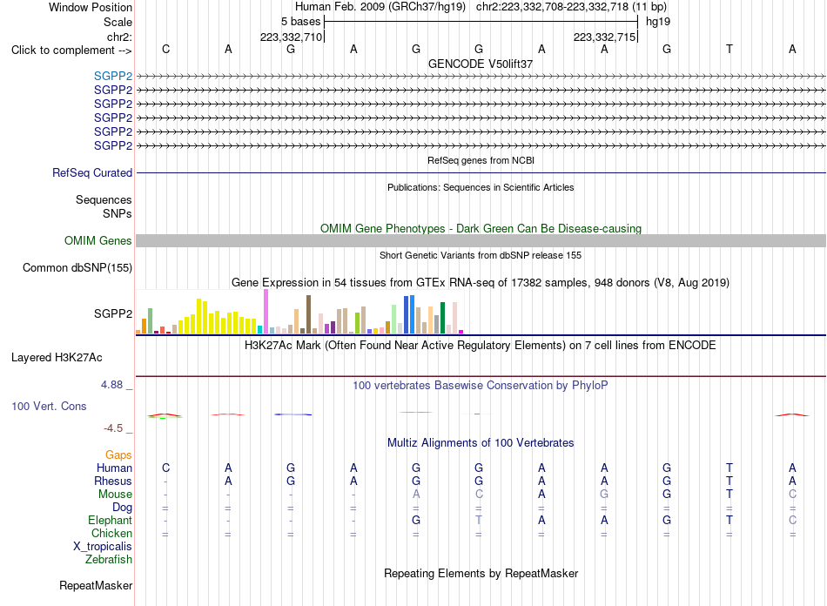
Task: Click the T base in the Rhesus alignment row
Action: pos(730,481)
